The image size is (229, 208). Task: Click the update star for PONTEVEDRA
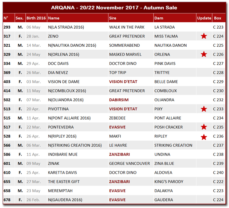(x=204, y=127)
